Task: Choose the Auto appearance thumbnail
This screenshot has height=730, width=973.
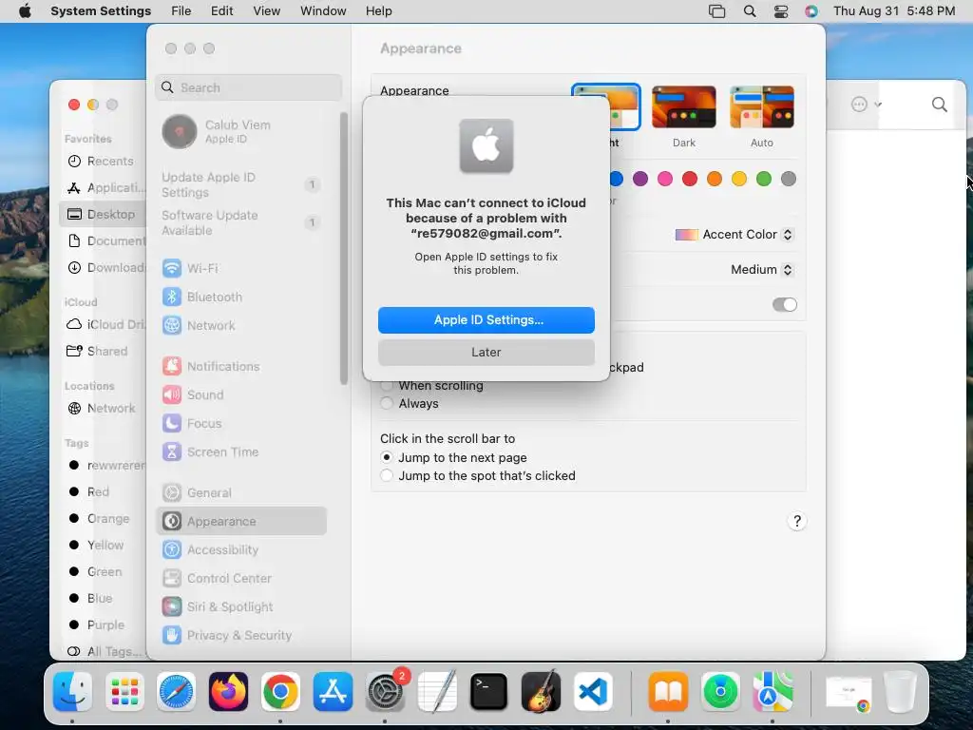Action: [762, 107]
